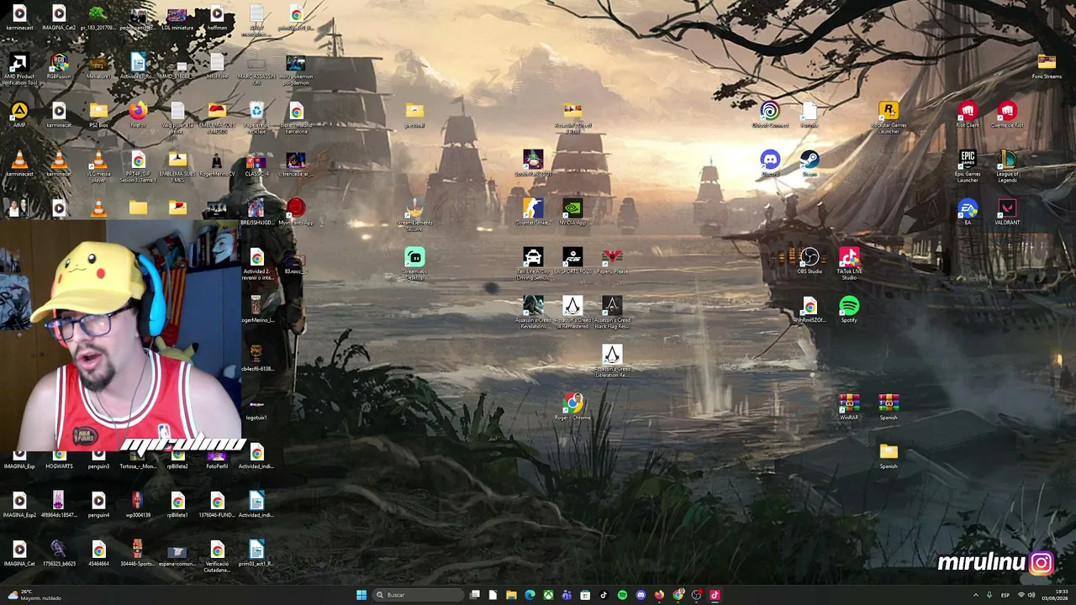Launch the Riot Client shortcut
The image size is (1076, 605).
coord(968,115)
